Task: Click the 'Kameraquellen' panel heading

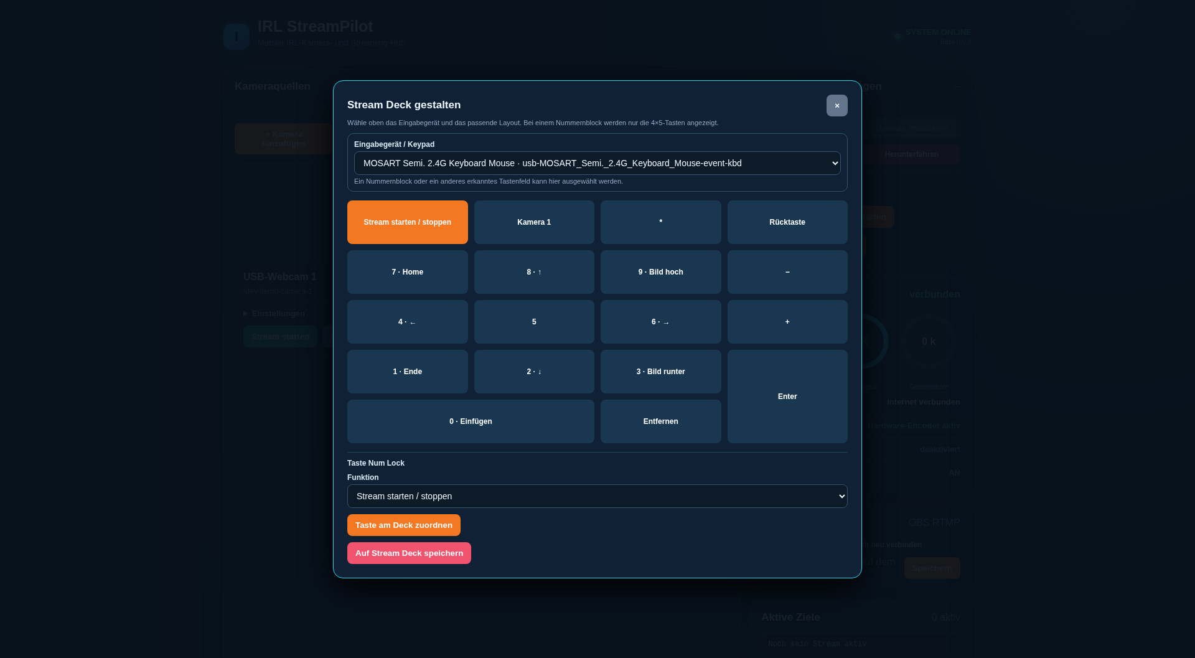Action: pos(273,87)
